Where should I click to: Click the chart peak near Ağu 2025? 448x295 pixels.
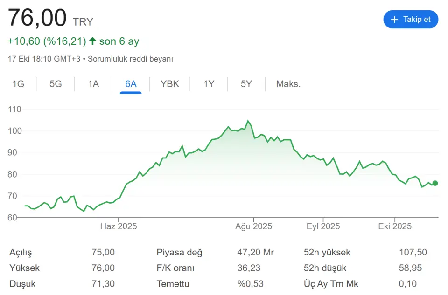tap(248, 121)
